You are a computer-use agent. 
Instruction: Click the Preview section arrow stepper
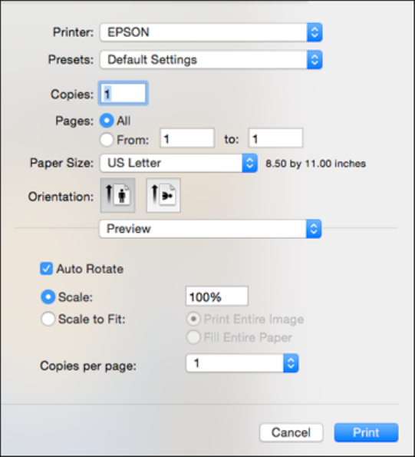point(314,229)
